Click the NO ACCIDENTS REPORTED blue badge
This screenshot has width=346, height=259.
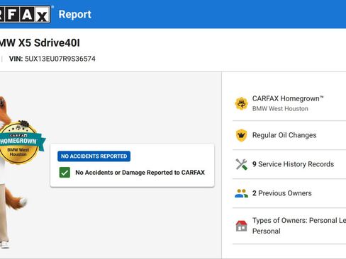94,156
